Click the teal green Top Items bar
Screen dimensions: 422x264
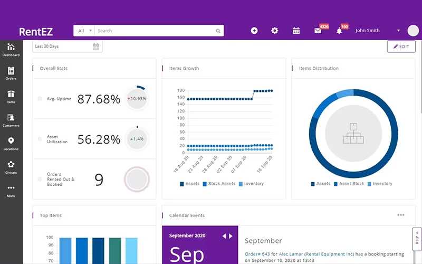[115, 251]
